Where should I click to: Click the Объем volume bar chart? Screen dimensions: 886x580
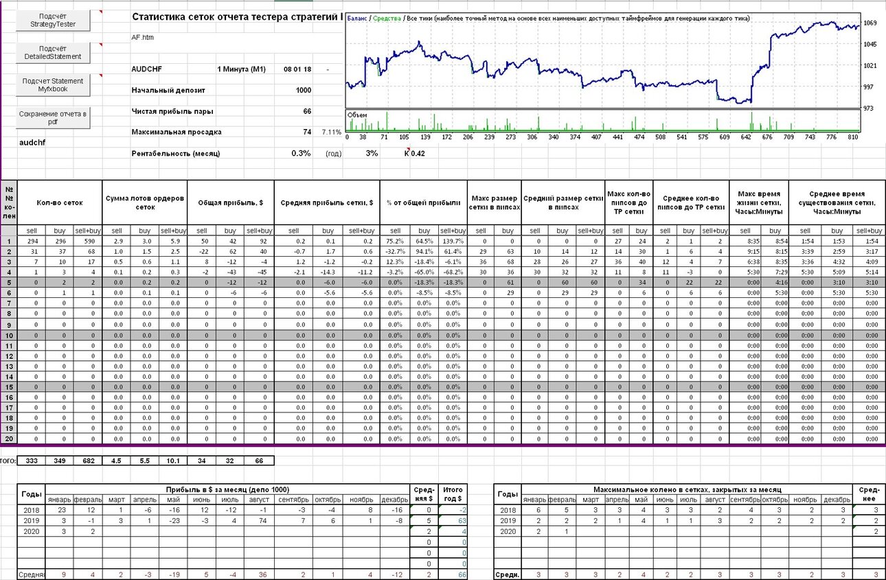(x=602, y=121)
